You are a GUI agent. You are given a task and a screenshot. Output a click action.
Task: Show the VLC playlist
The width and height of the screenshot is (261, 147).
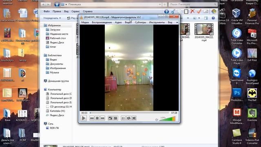point(123,118)
